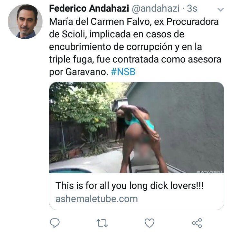Click the text 'encubrimiento de corrupción'
This screenshot has width=232, height=232.
pos(111,47)
